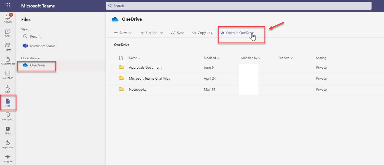The height and width of the screenshot is (165, 384).
Task: Open Assignments in the left rail
Action: (x=8, y=61)
